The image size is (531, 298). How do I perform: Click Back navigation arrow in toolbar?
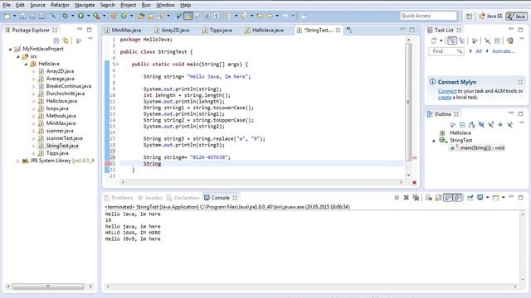tap(270, 16)
